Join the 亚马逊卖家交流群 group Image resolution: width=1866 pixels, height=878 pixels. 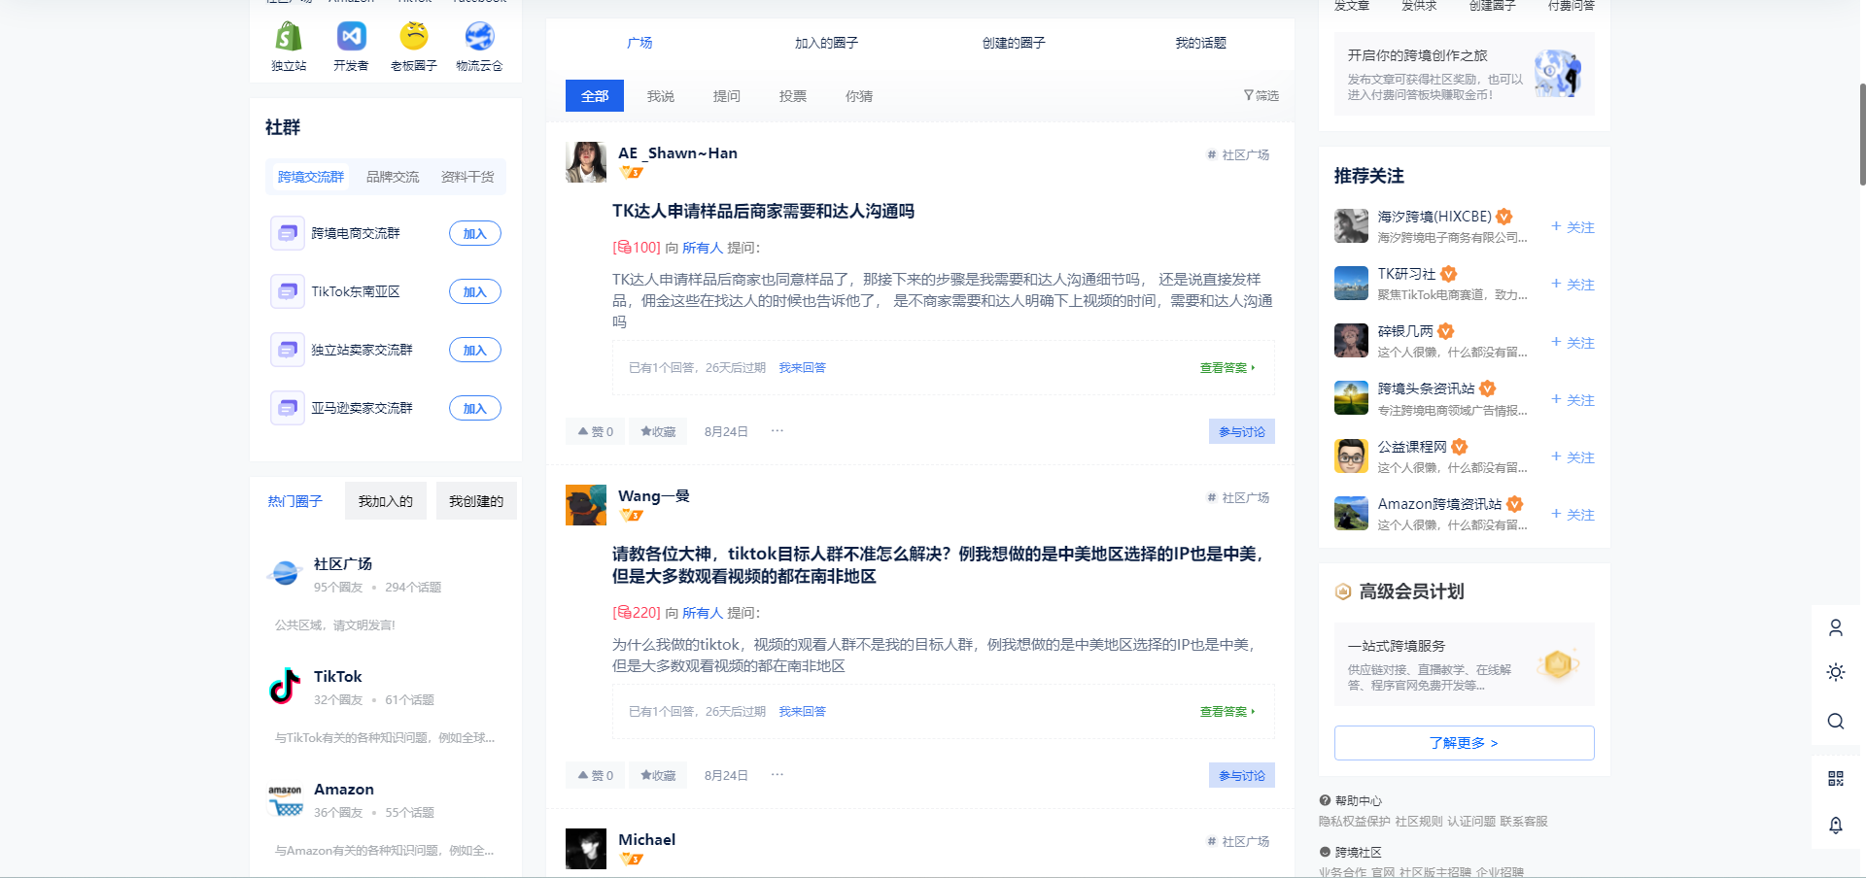(475, 408)
